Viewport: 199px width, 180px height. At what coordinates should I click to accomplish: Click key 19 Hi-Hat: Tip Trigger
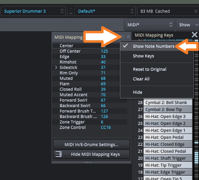click(x=168, y=165)
